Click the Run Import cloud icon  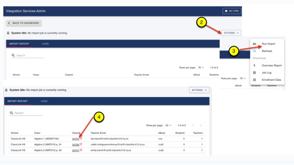tap(255, 44)
